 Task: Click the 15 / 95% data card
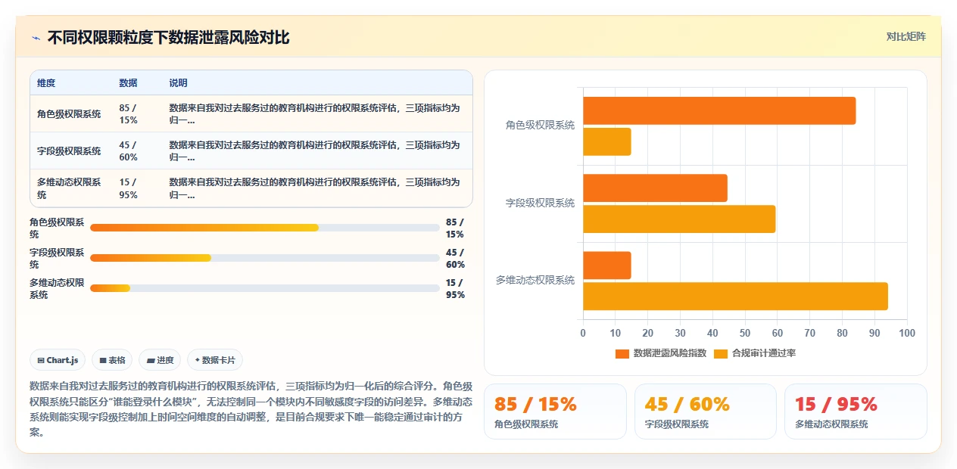[x=856, y=412]
